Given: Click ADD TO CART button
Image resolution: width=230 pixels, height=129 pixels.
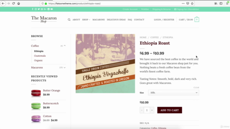Looking at the screenshot, I should (170, 110).
